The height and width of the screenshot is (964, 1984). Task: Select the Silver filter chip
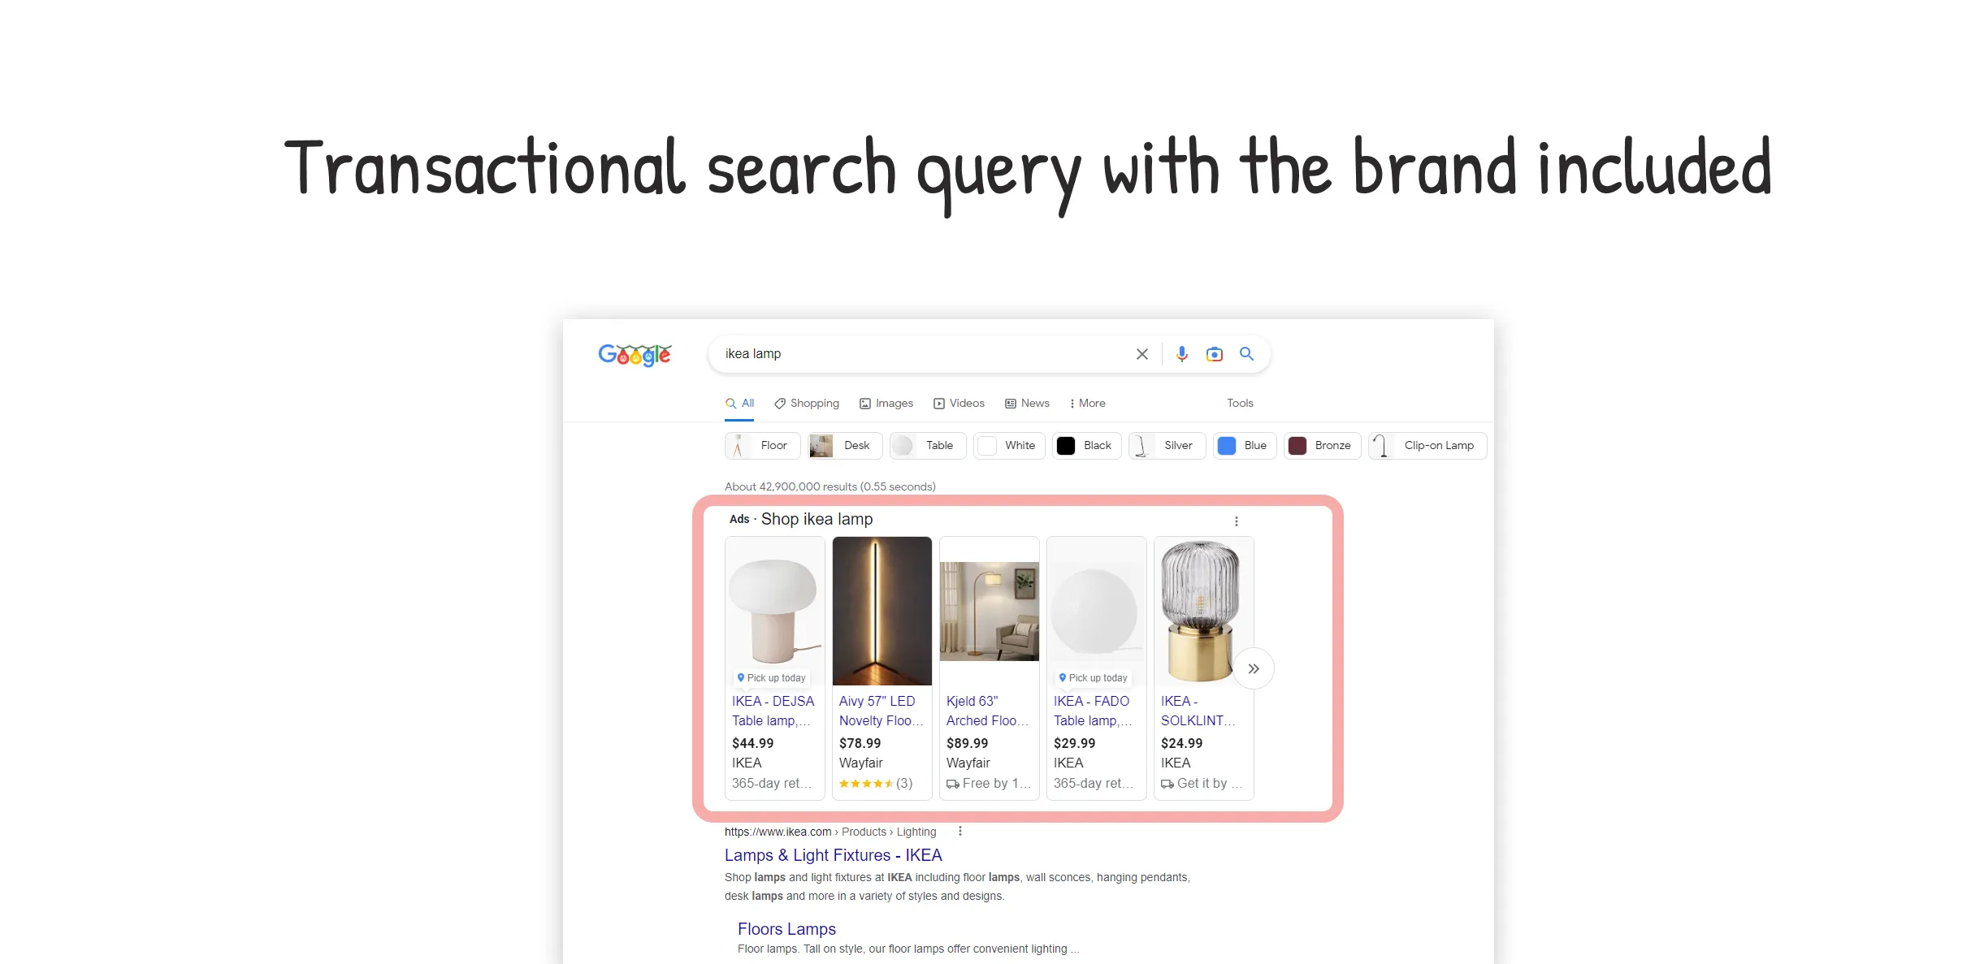1167,446
